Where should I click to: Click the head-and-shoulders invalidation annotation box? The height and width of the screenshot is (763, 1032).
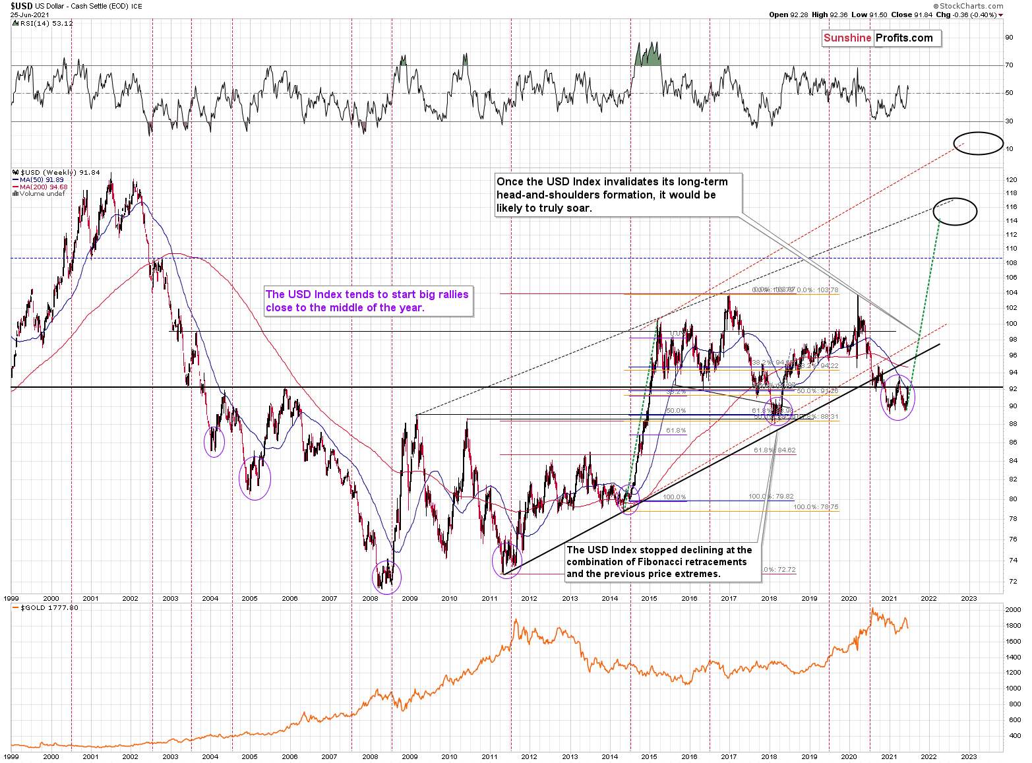click(619, 195)
